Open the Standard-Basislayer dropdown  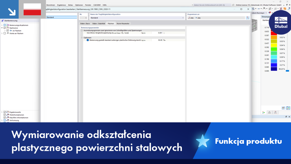click(x=266, y=13)
